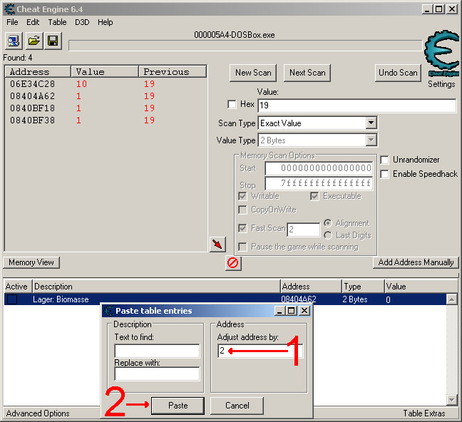Image resolution: width=462 pixels, height=422 pixels.
Task: Close the Paste table entries dialog
Action: click(304, 311)
